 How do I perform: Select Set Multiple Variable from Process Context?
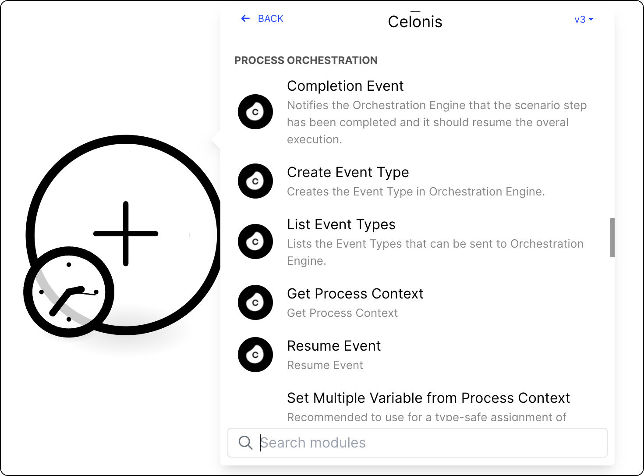pyautogui.click(x=428, y=398)
